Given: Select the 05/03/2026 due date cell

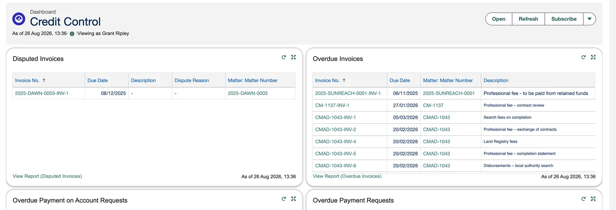Looking at the screenshot, I should click(403, 117).
